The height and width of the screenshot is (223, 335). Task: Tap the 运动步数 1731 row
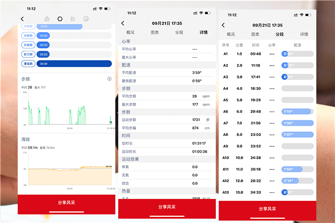point(167,120)
